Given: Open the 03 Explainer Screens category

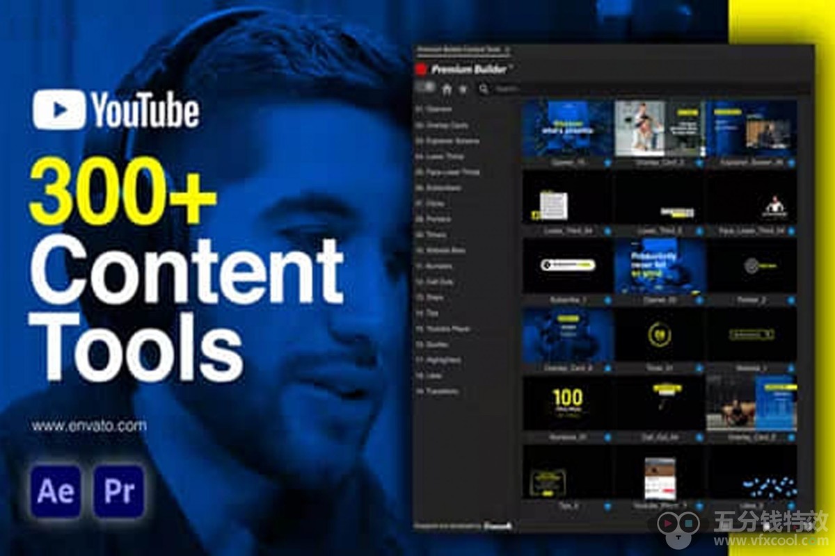Looking at the screenshot, I should pyautogui.click(x=447, y=140).
